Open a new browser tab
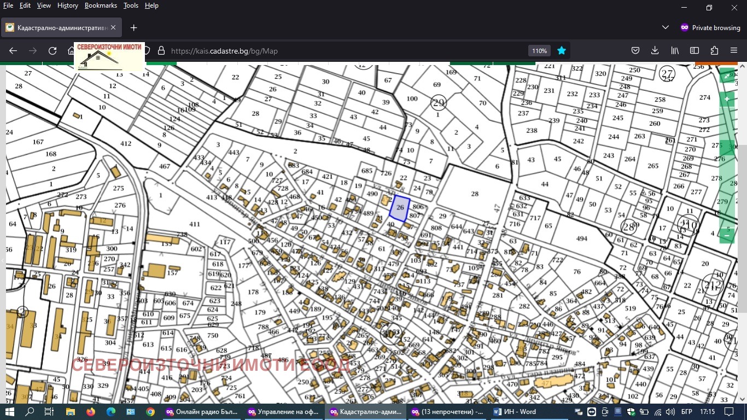747x420 pixels. [x=133, y=27]
